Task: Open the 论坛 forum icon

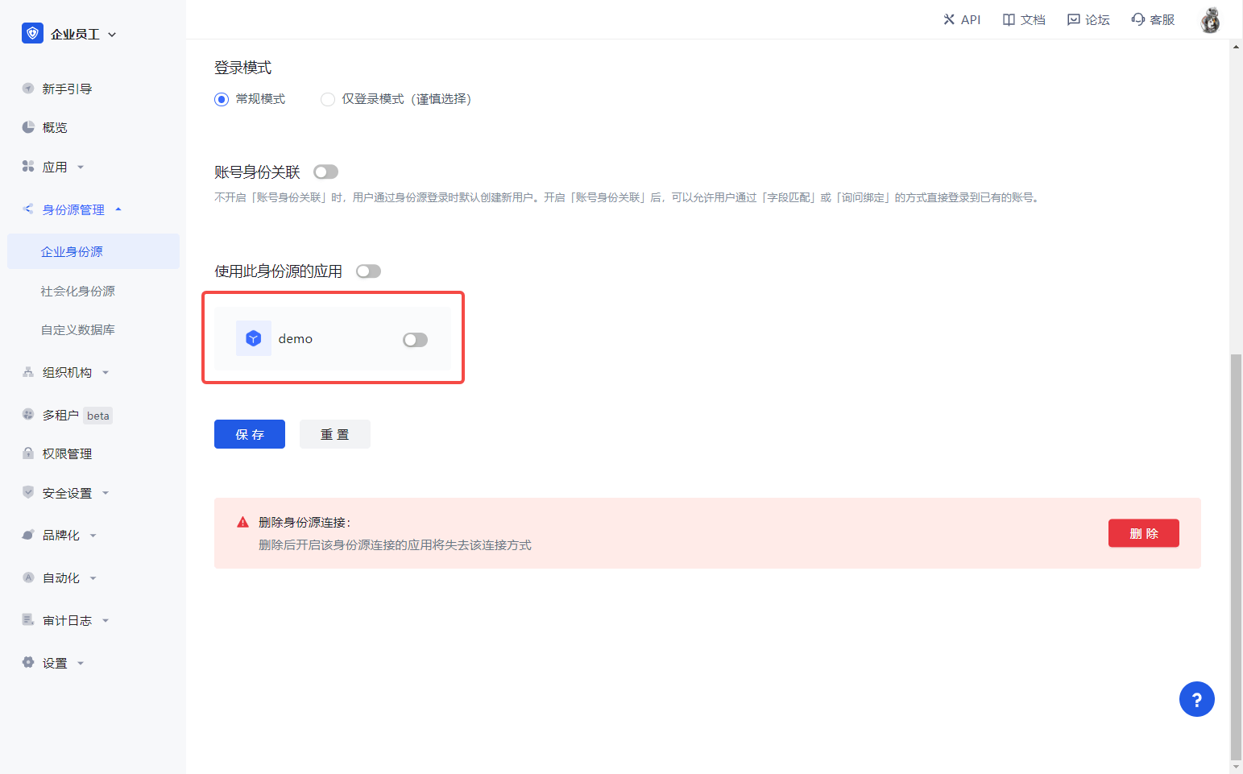Action: (1073, 19)
